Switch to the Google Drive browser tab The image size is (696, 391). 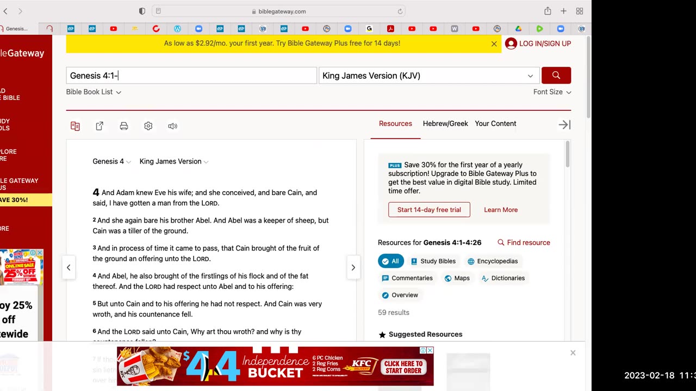(x=518, y=29)
